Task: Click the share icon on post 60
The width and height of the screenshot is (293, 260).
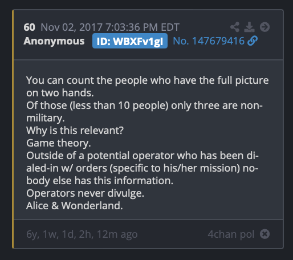Action: pyautogui.click(x=235, y=27)
